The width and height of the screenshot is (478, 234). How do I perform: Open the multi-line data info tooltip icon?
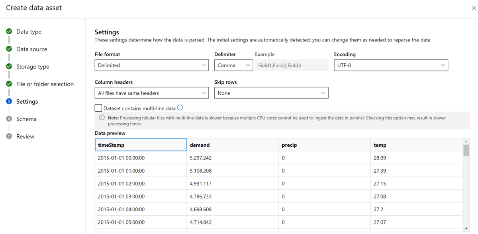[x=180, y=108]
